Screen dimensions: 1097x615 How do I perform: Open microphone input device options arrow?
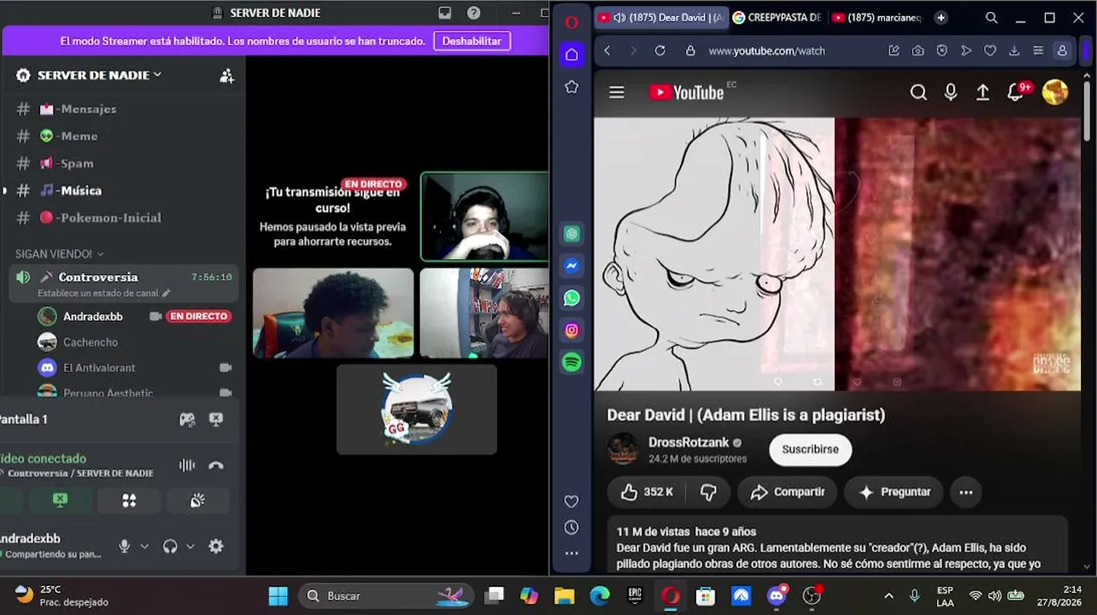click(x=144, y=547)
